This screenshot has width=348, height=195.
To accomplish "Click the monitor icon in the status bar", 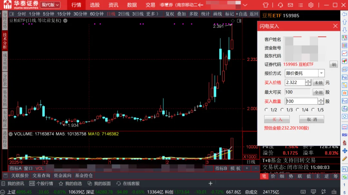I will 313,192.
